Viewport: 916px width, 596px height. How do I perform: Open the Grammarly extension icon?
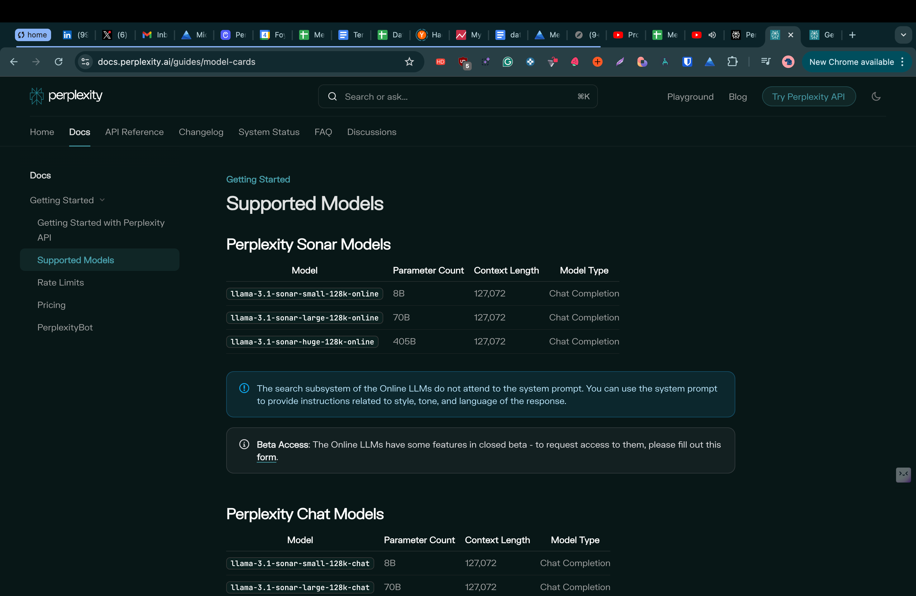point(508,62)
